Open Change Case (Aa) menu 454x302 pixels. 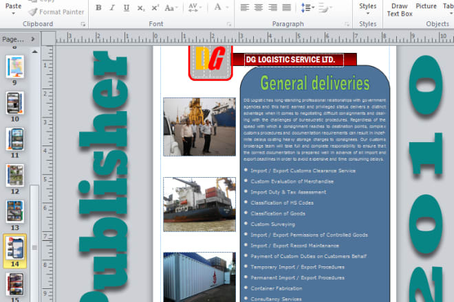pos(171,8)
